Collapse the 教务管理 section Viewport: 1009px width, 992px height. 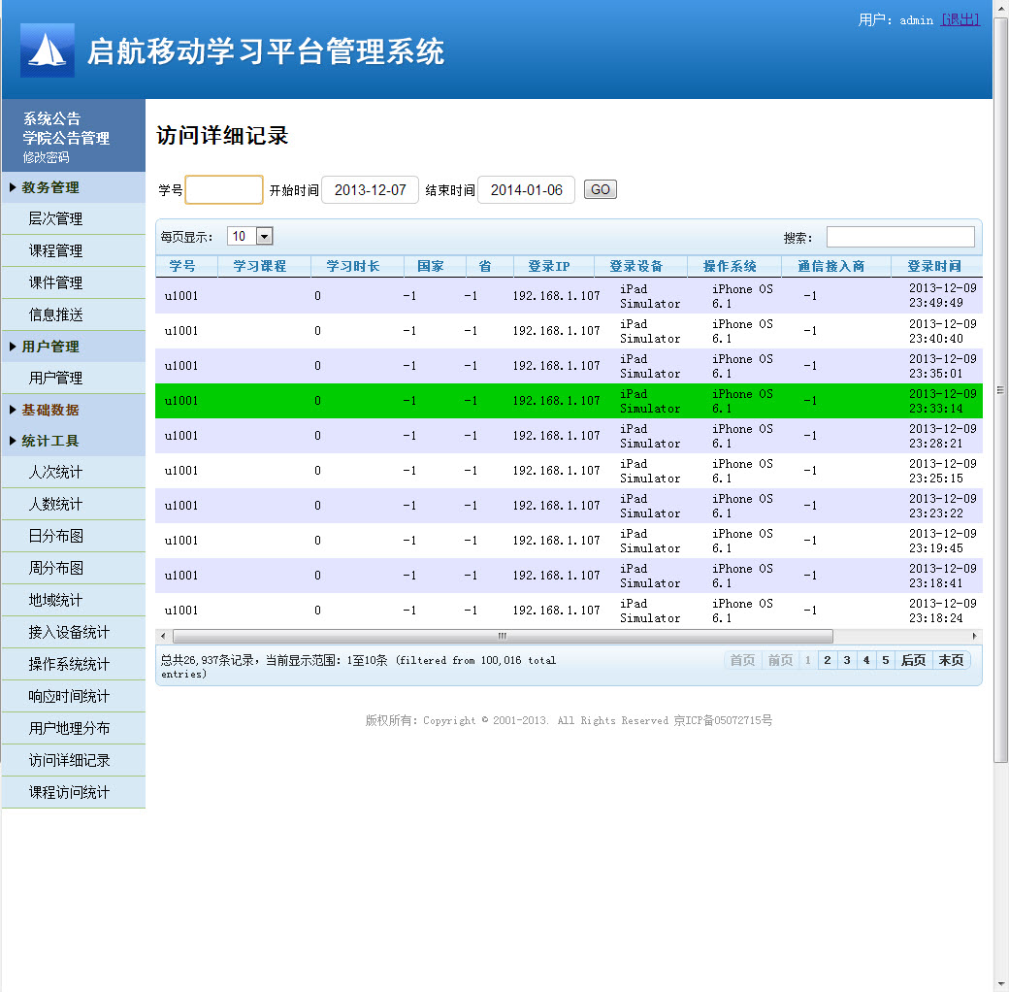click(x=74, y=187)
